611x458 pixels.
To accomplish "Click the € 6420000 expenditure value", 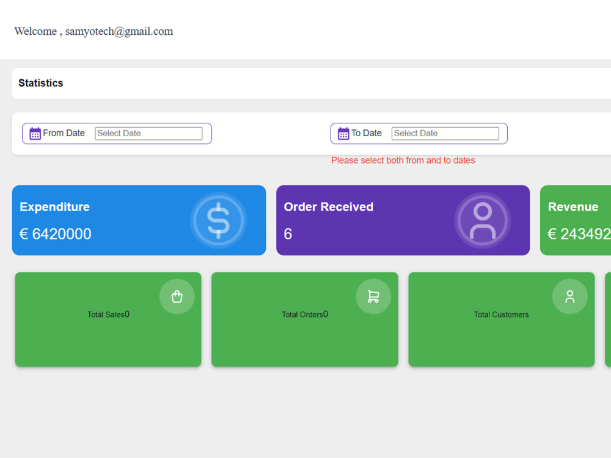I will (x=56, y=234).
